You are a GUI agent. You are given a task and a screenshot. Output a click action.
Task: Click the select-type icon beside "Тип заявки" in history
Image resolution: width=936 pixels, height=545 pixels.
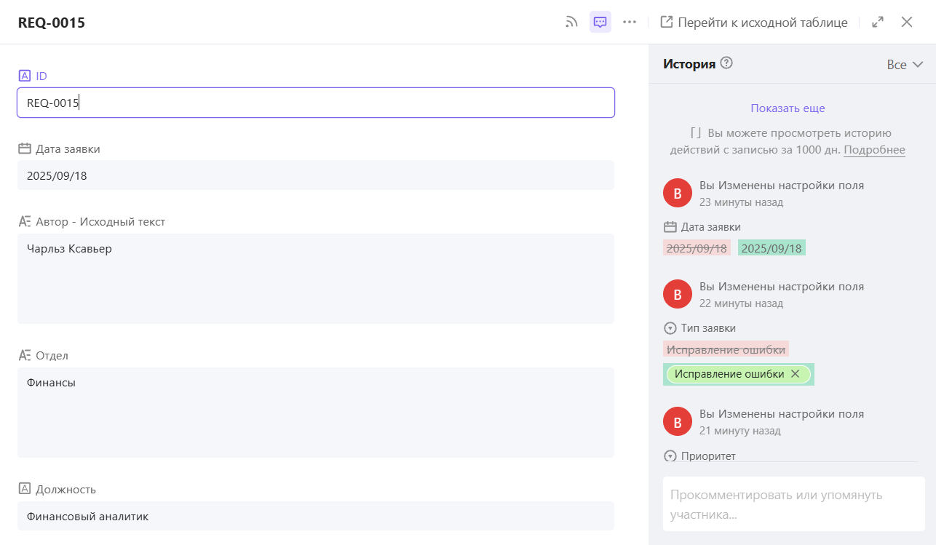click(x=670, y=328)
